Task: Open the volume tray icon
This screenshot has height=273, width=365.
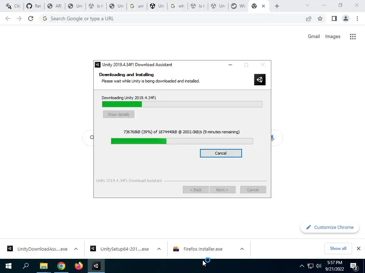Action: pos(319,266)
